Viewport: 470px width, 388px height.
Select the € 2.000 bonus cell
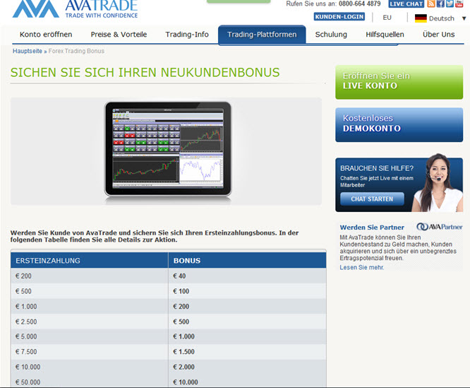247,367
